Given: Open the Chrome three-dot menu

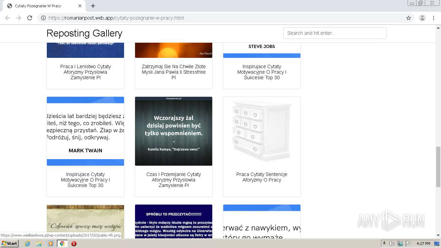Looking at the screenshot, I should pyautogui.click(x=433, y=18).
